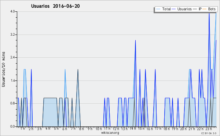Click the y-axis value 2.4
220x136 pixels.
point(12,57)
